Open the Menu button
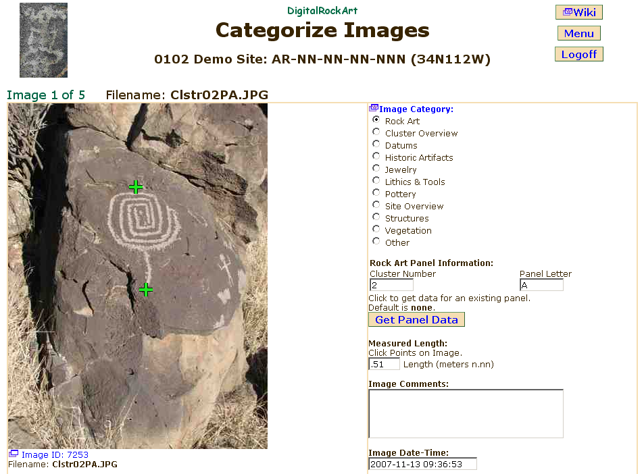644x474 pixels. point(578,33)
